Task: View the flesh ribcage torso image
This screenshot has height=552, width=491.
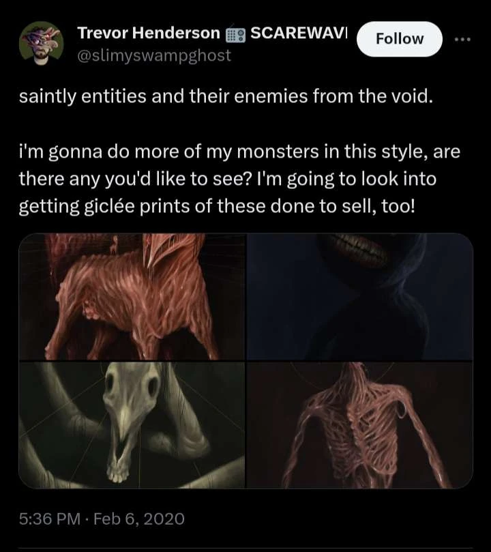Action: [x=360, y=424]
